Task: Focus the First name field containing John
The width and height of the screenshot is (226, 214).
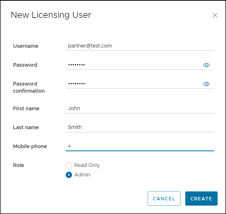Action: point(139,108)
